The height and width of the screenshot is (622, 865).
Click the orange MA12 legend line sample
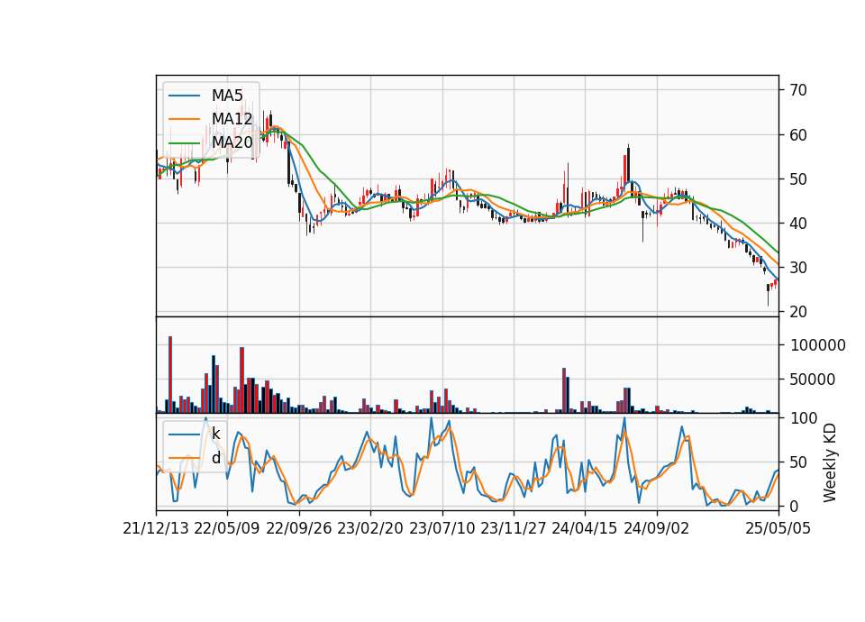[x=184, y=119]
